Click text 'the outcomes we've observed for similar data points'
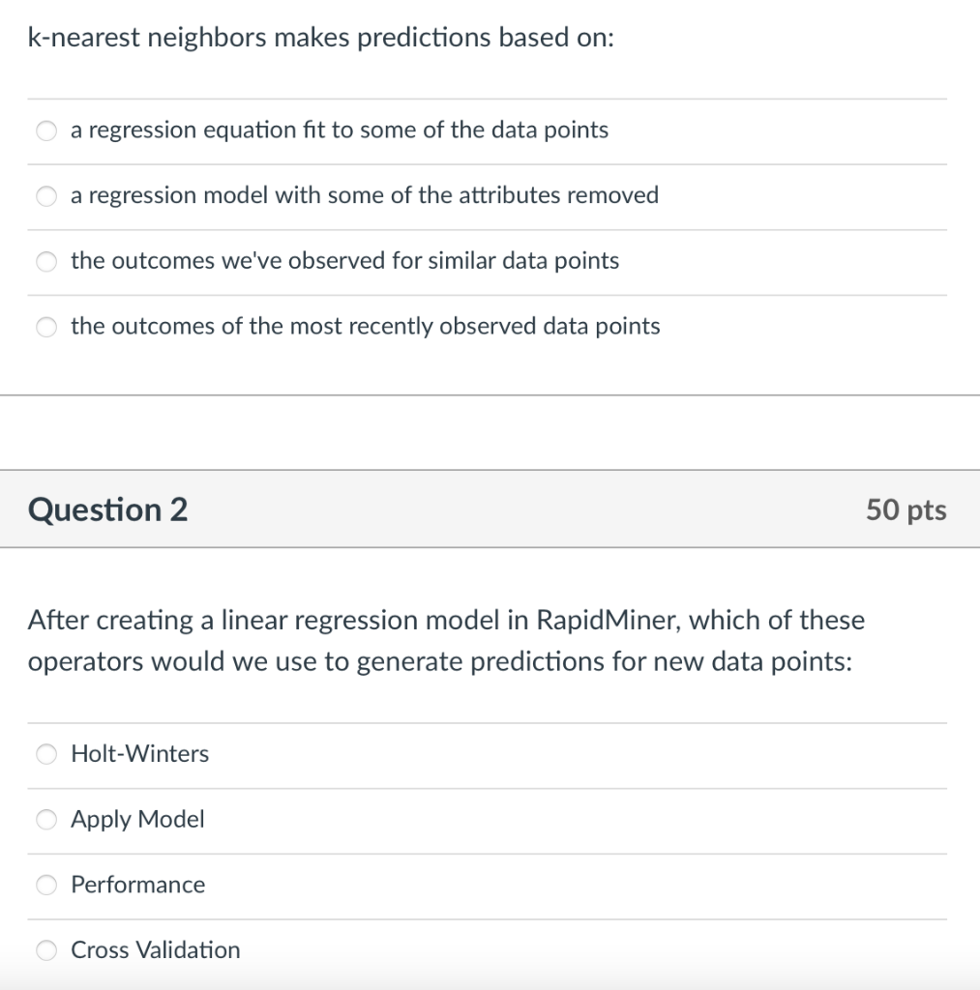Image resolution: width=980 pixels, height=990 pixels. tap(345, 261)
